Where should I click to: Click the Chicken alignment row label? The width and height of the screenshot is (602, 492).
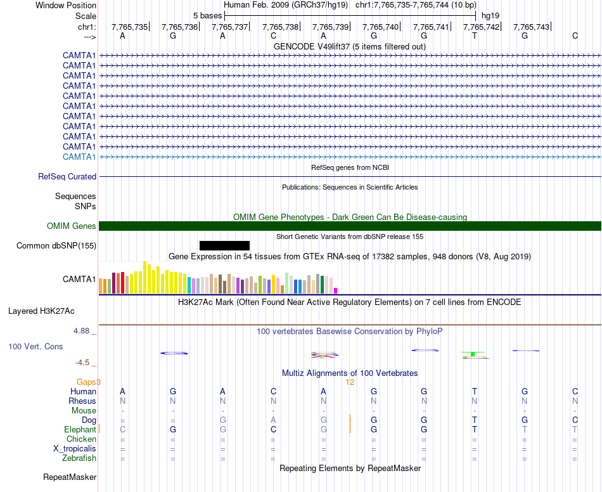pyautogui.click(x=81, y=439)
